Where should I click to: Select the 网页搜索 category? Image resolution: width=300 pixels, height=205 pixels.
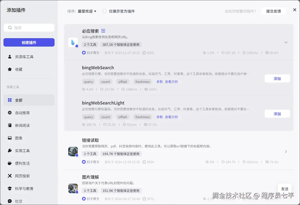coord(29,176)
